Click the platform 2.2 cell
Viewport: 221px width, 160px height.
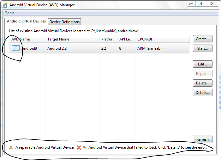104,48
